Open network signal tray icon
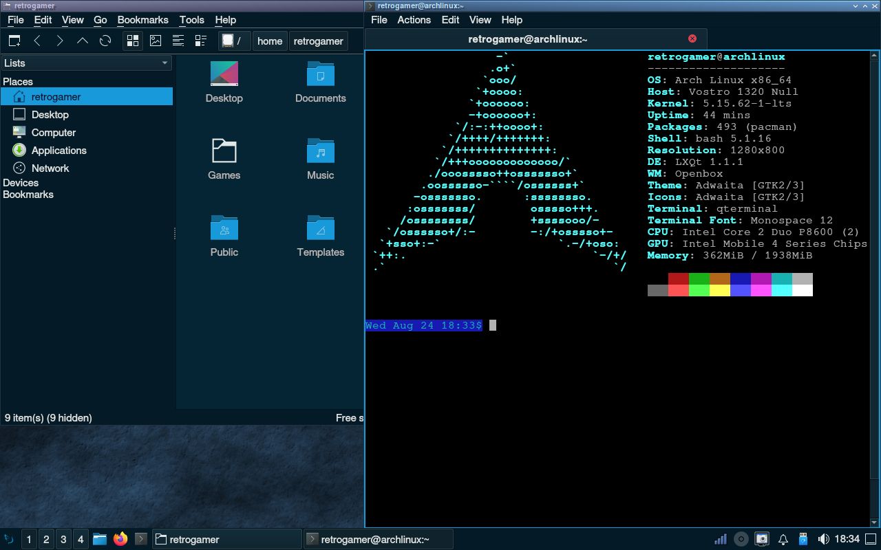 click(720, 539)
